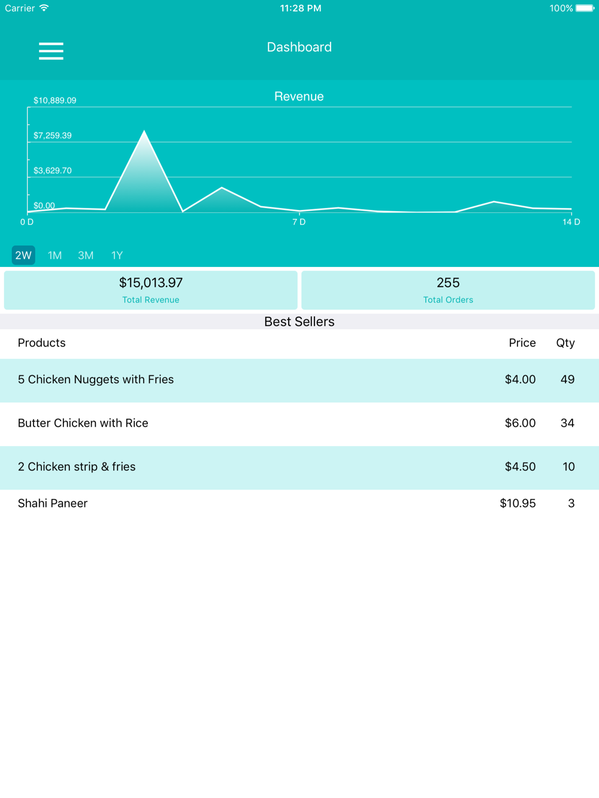599x798 pixels.
Task: Select the Shahi Paneer row
Action: tap(299, 503)
